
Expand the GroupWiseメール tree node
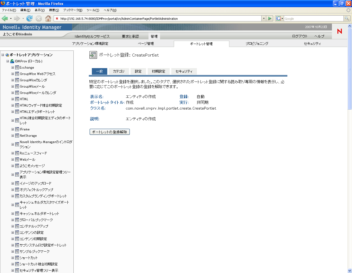click(12, 87)
